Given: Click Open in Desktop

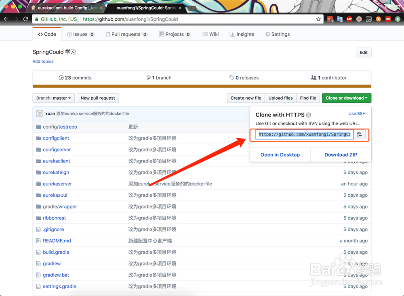Looking at the screenshot, I should tap(280, 155).
